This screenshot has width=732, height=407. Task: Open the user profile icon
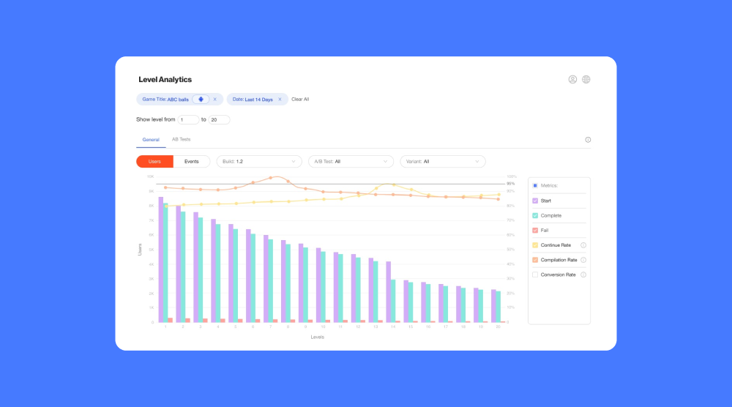point(572,79)
